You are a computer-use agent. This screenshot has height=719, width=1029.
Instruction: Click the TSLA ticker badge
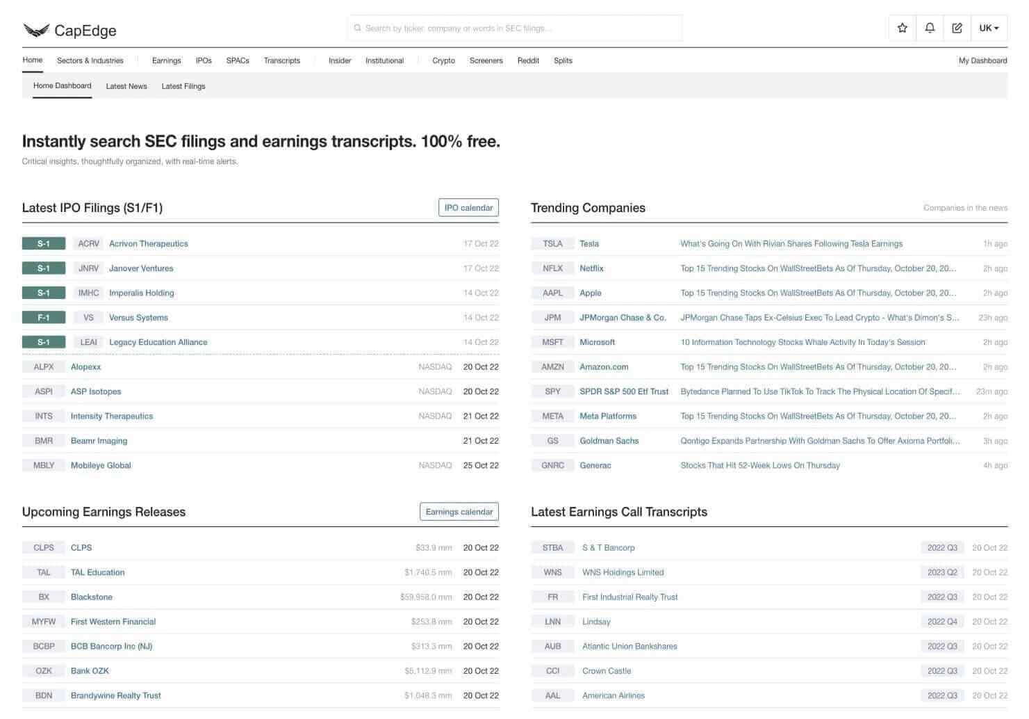pos(552,244)
